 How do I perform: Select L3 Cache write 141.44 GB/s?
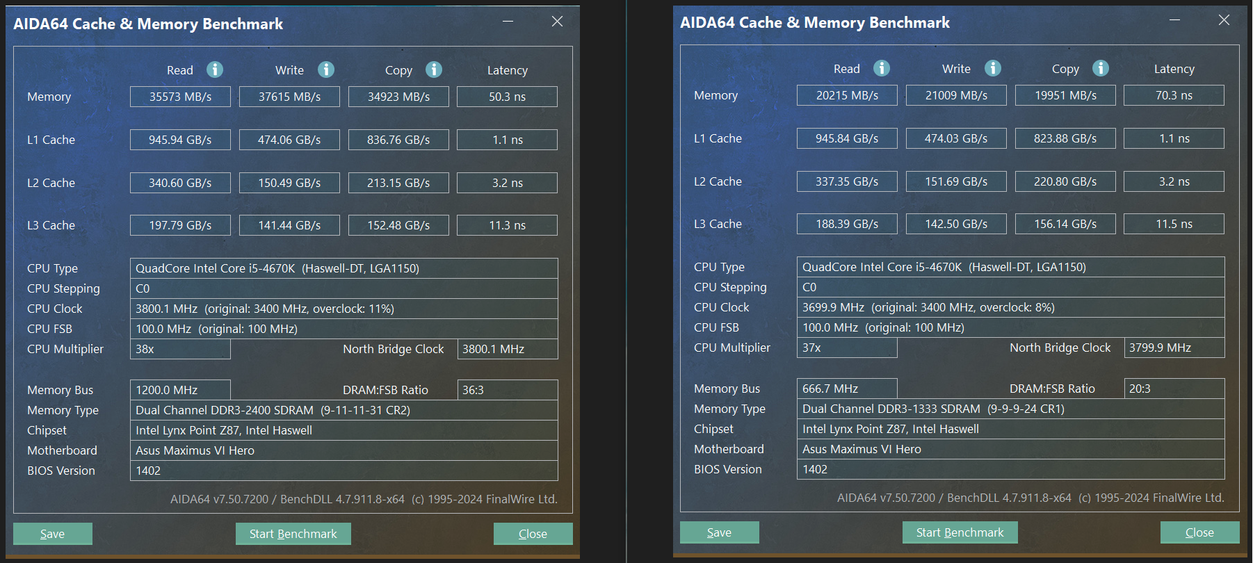[289, 225]
